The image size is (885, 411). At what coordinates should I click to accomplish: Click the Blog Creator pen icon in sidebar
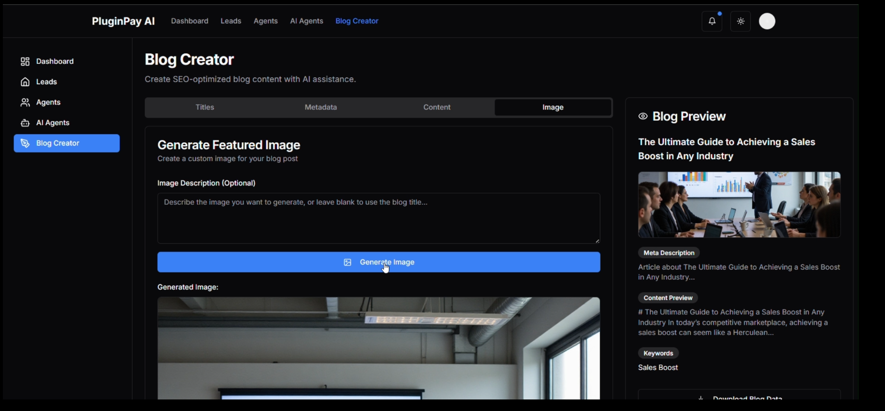tap(25, 143)
